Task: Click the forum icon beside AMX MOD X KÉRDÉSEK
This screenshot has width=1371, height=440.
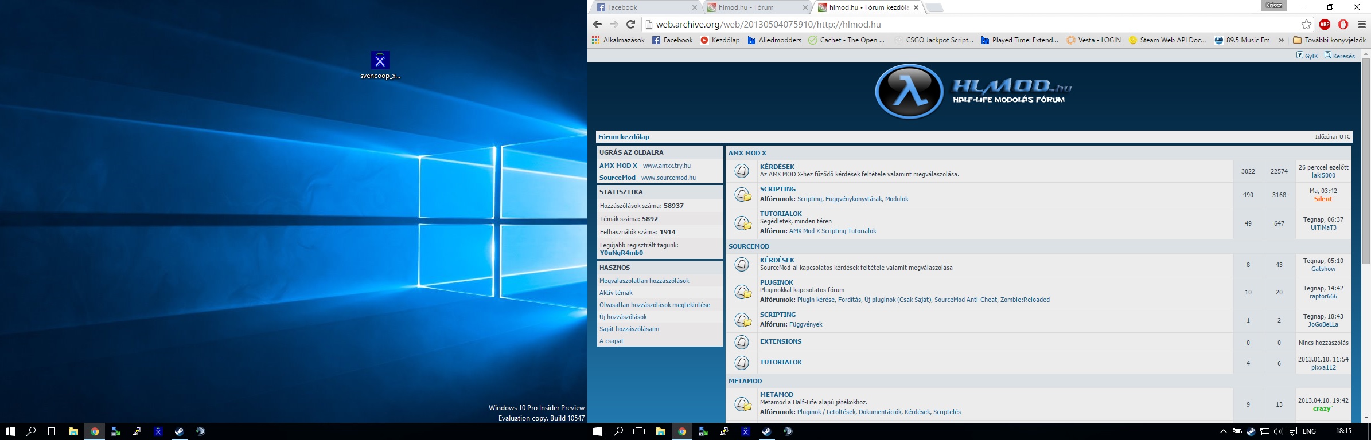Action: [x=742, y=171]
